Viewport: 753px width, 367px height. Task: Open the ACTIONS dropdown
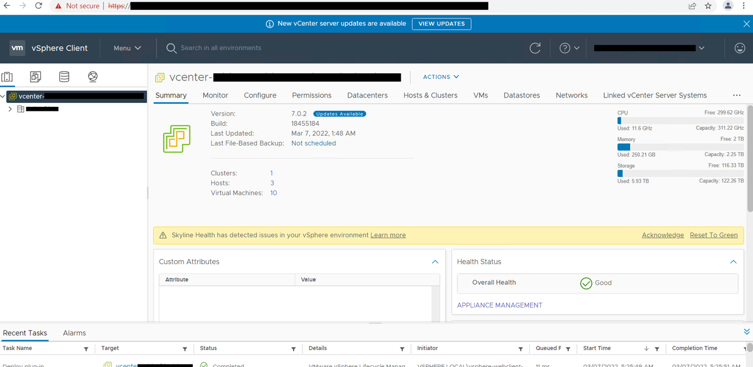coord(441,77)
